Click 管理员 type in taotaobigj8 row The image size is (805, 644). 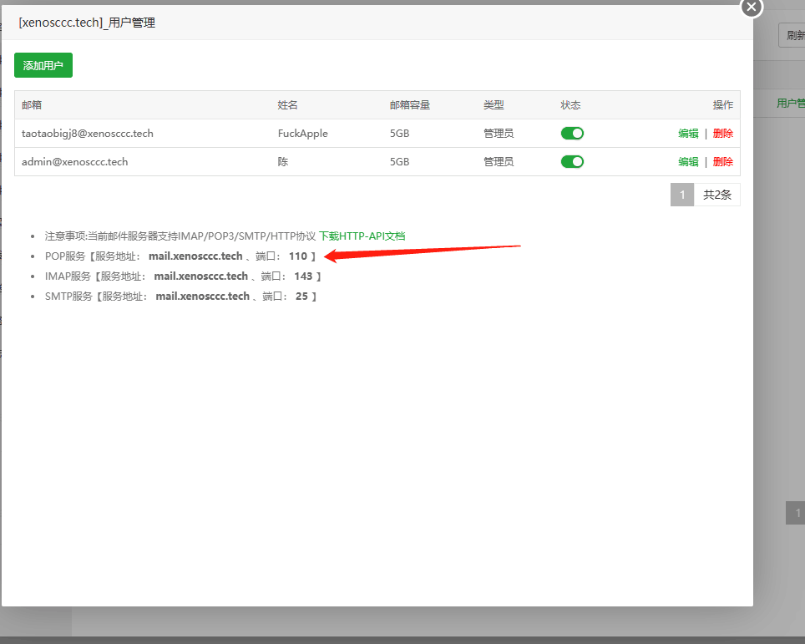(x=499, y=134)
